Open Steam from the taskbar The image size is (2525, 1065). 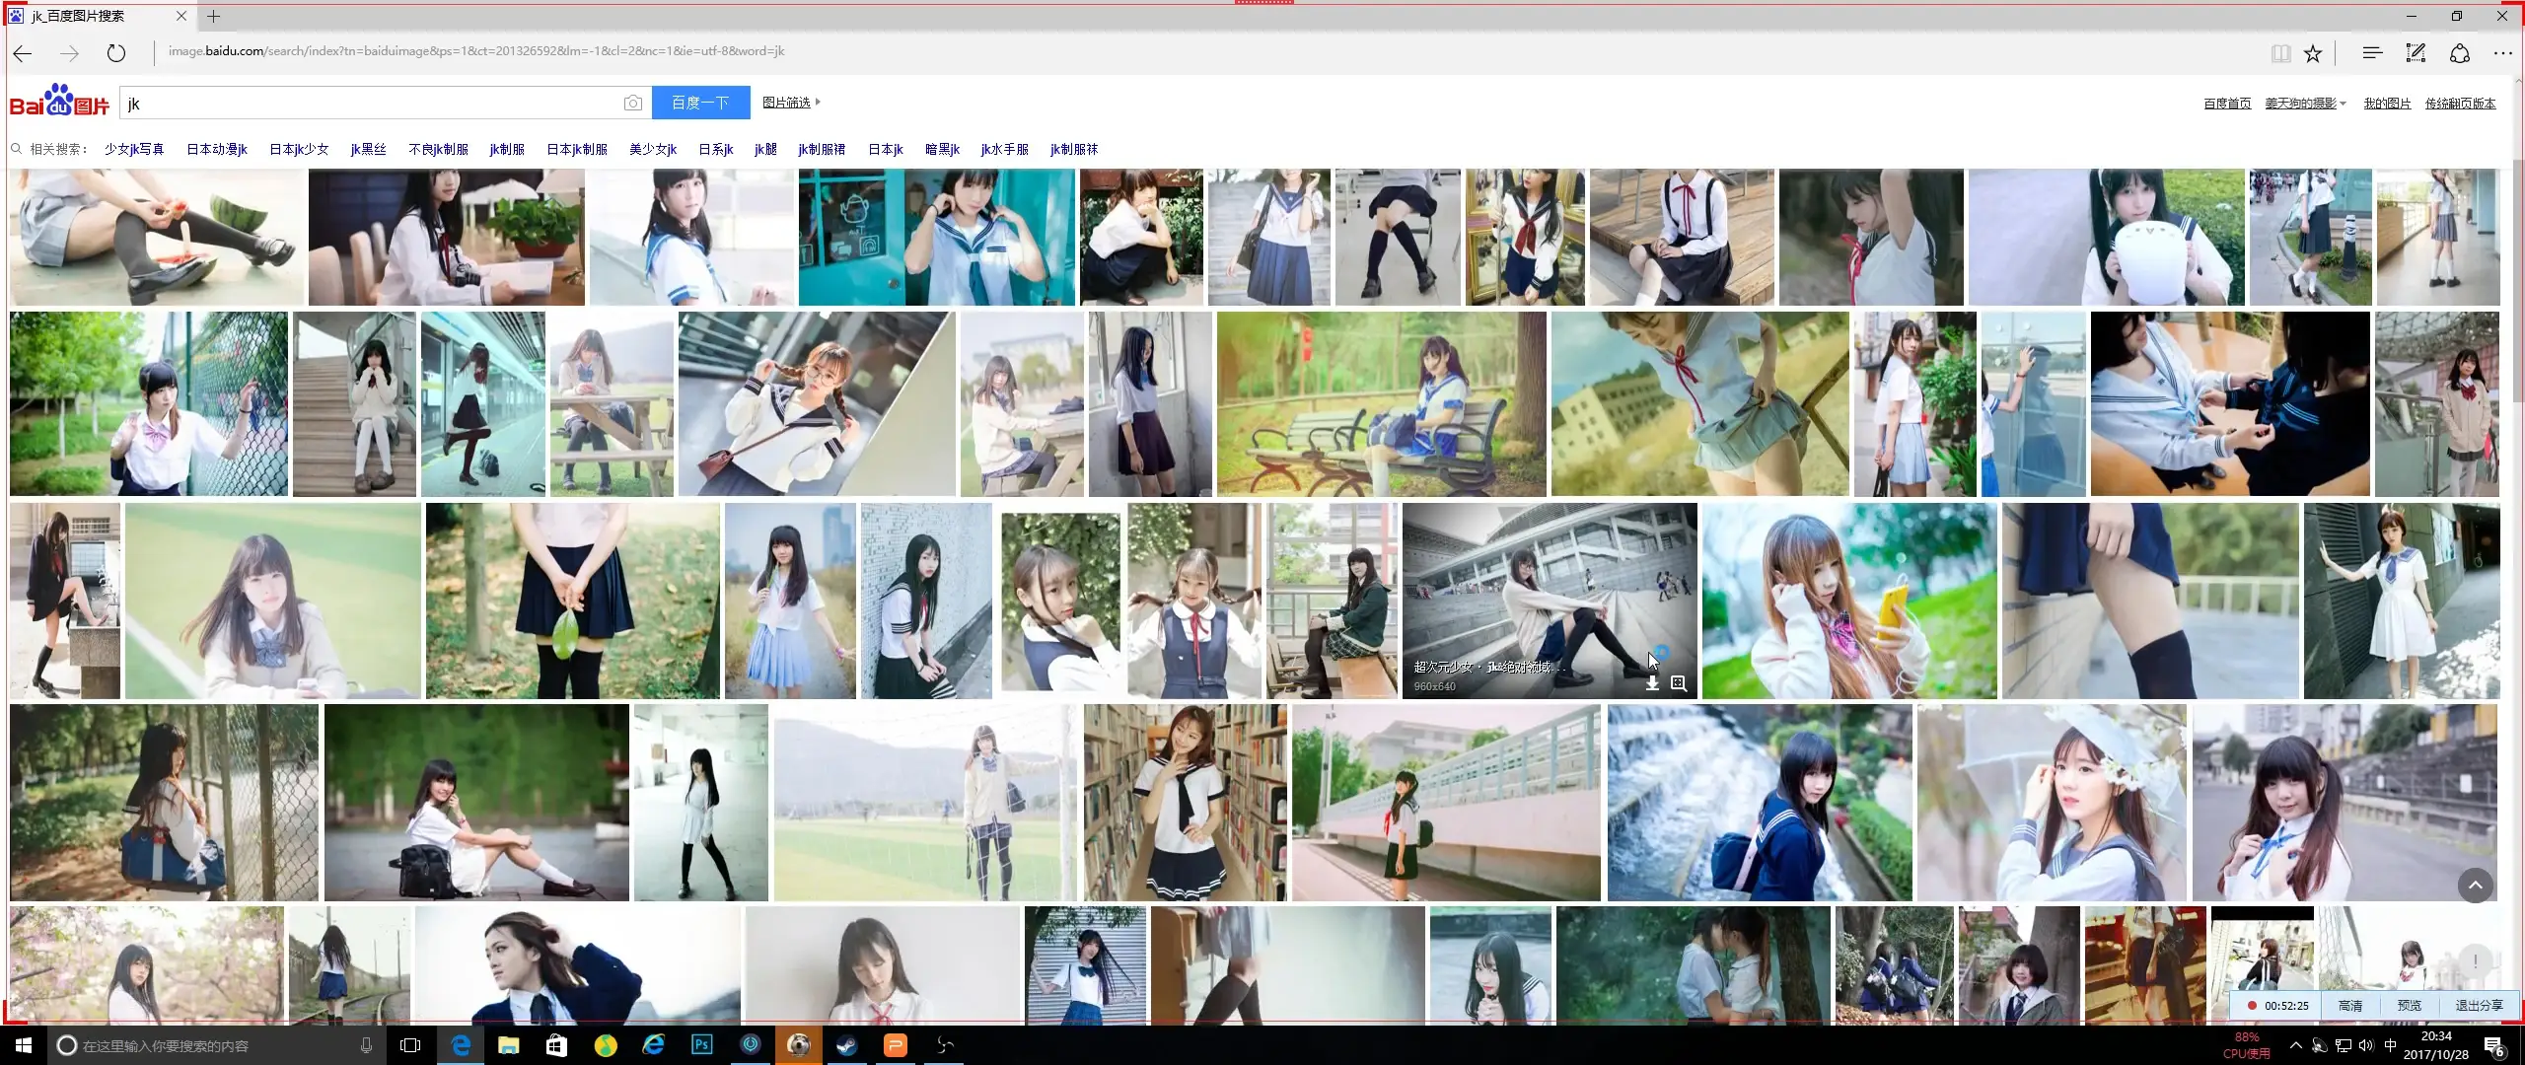847,1045
